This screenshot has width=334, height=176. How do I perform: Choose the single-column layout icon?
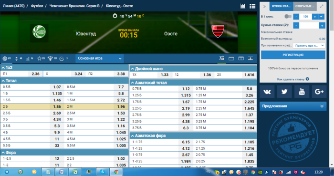pos(231,58)
